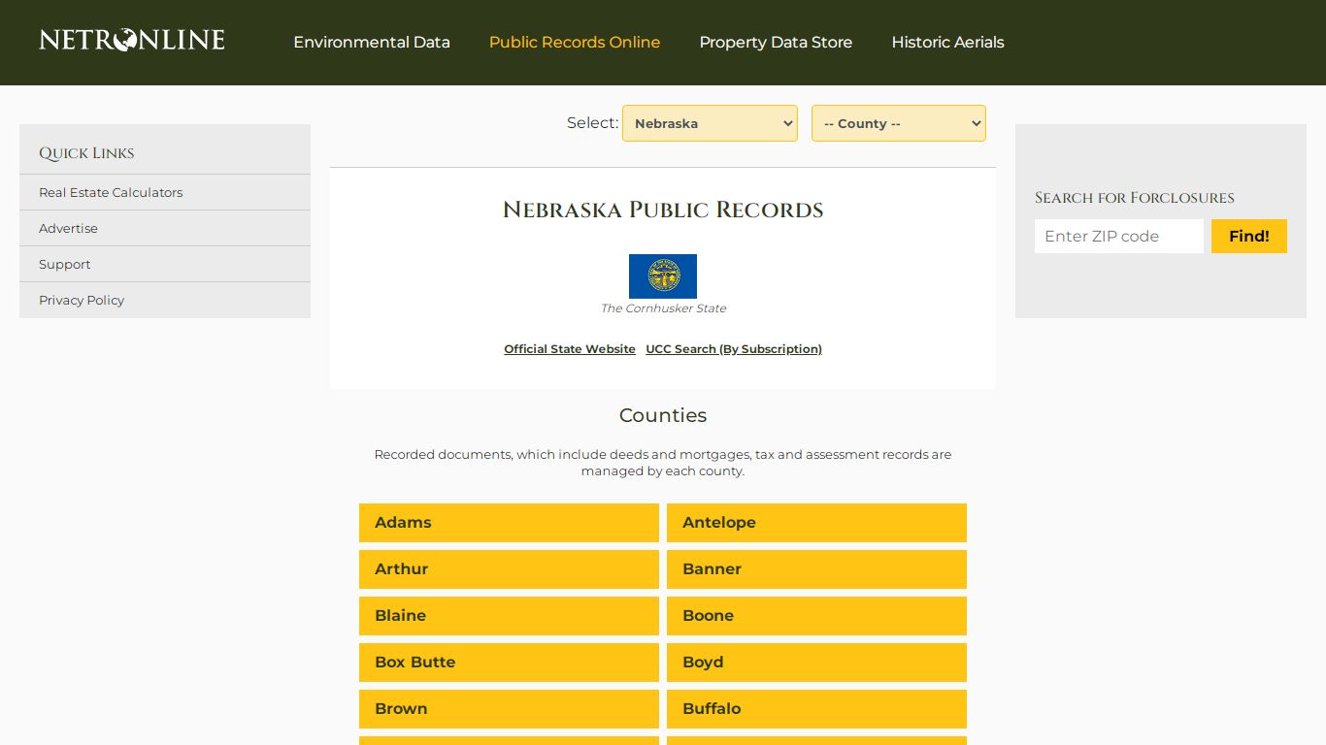The image size is (1326, 745).
Task: Click The Cornhusker State caption
Action: click(663, 308)
